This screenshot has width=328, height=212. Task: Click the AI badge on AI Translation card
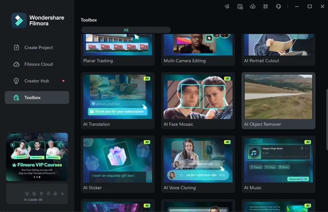point(147,79)
